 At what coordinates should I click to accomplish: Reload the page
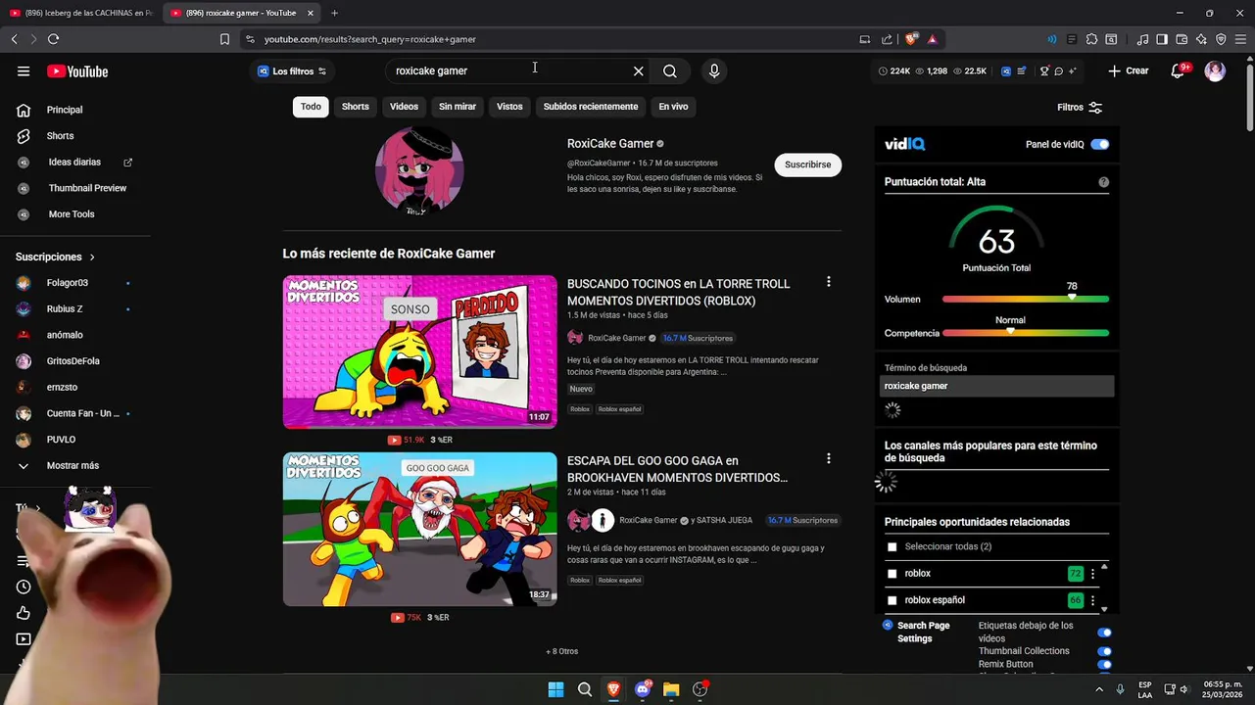coord(53,39)
